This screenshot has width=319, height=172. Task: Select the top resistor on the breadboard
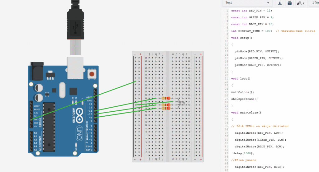(x=166, y=98)
